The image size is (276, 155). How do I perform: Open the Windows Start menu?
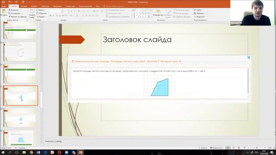click(3, 152)
